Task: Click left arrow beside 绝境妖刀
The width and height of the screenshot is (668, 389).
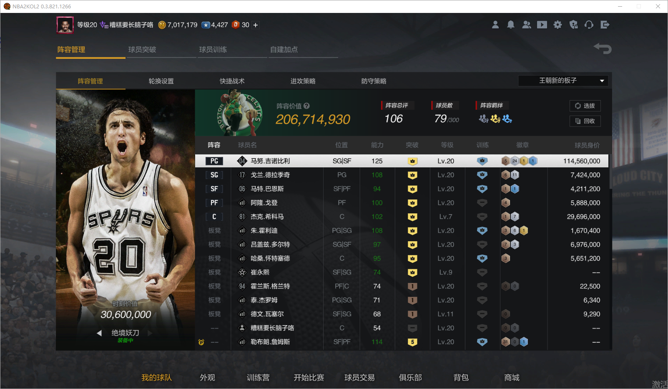Action: pos(99,333)
